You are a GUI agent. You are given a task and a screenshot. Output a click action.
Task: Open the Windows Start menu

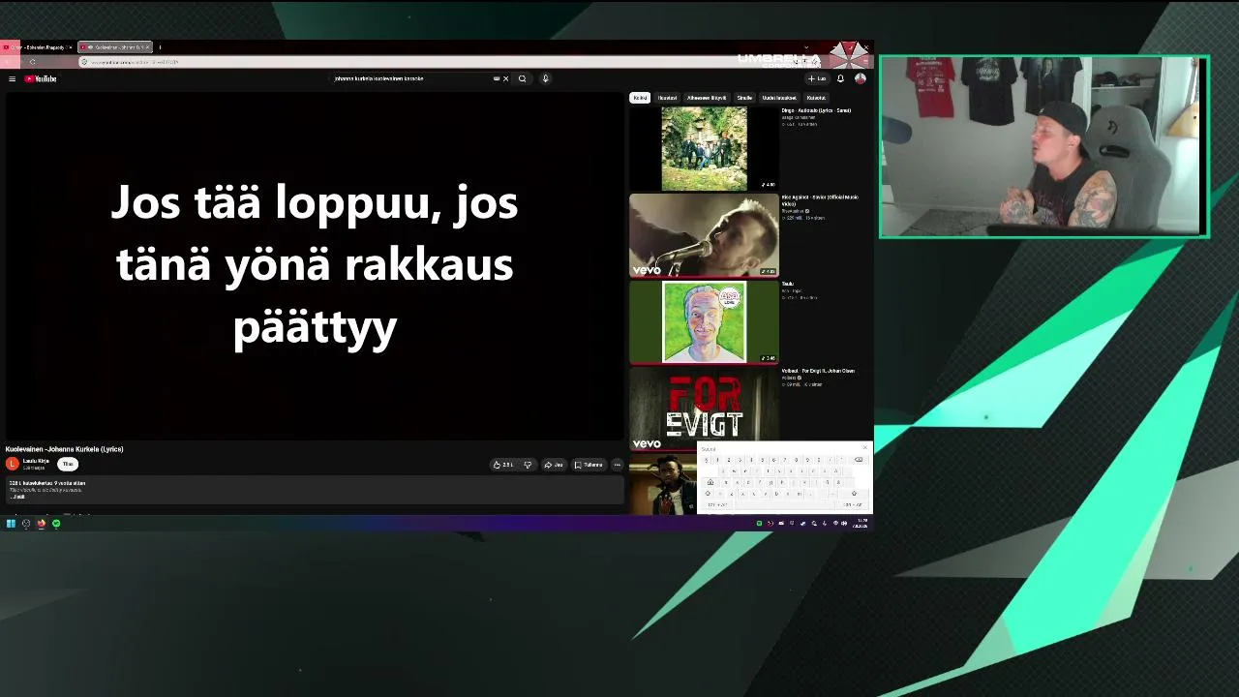(11, 524)
